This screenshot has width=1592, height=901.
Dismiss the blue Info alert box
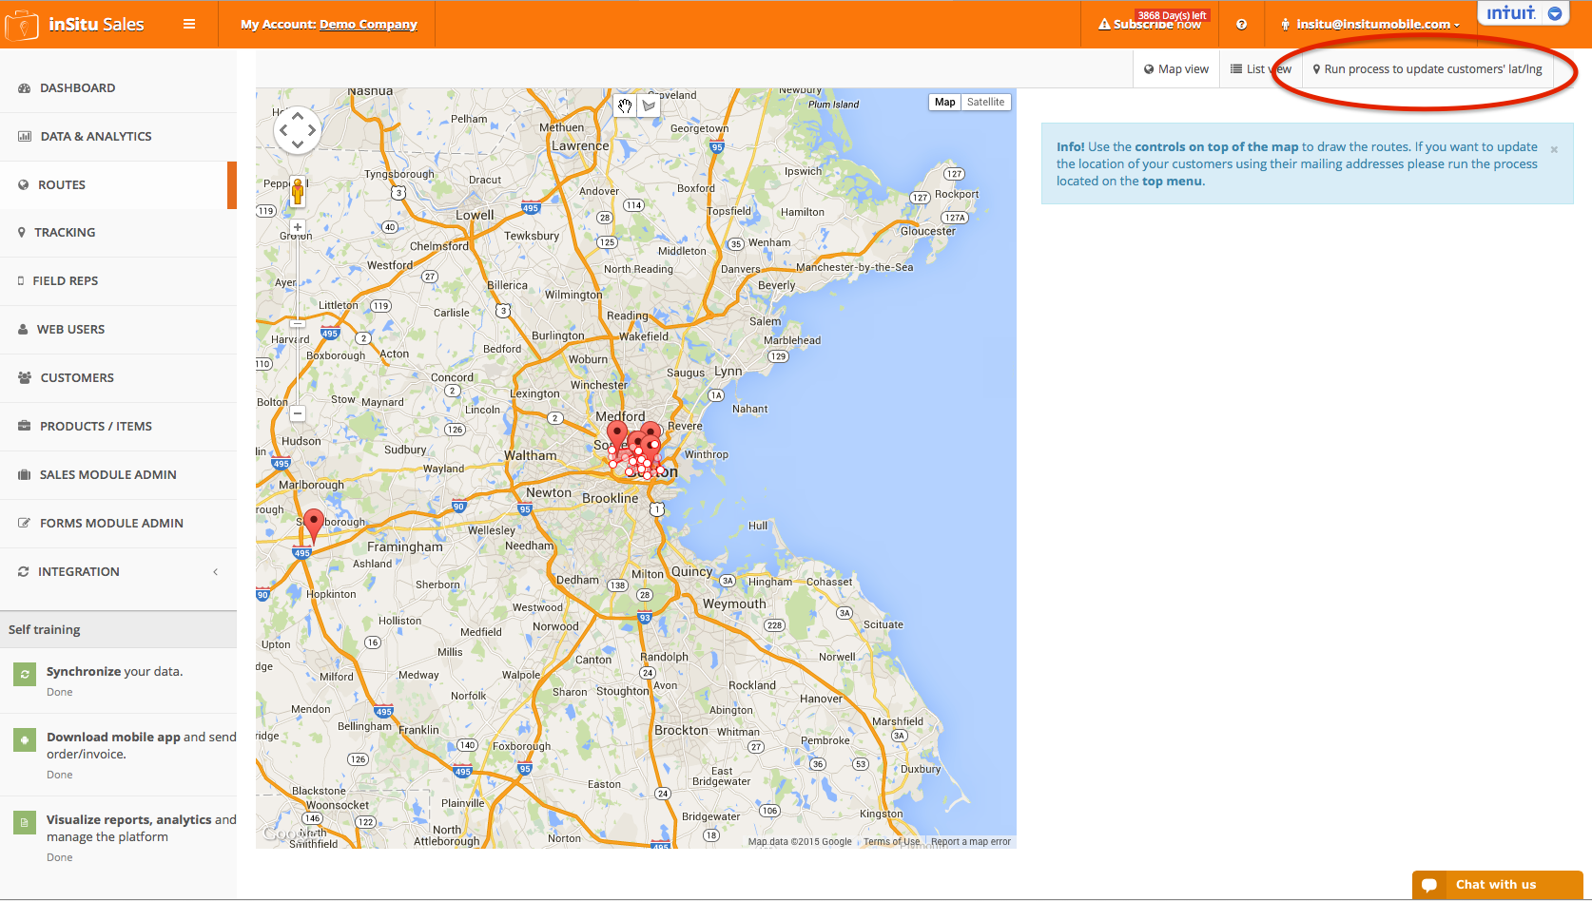tap(1554, 149)
